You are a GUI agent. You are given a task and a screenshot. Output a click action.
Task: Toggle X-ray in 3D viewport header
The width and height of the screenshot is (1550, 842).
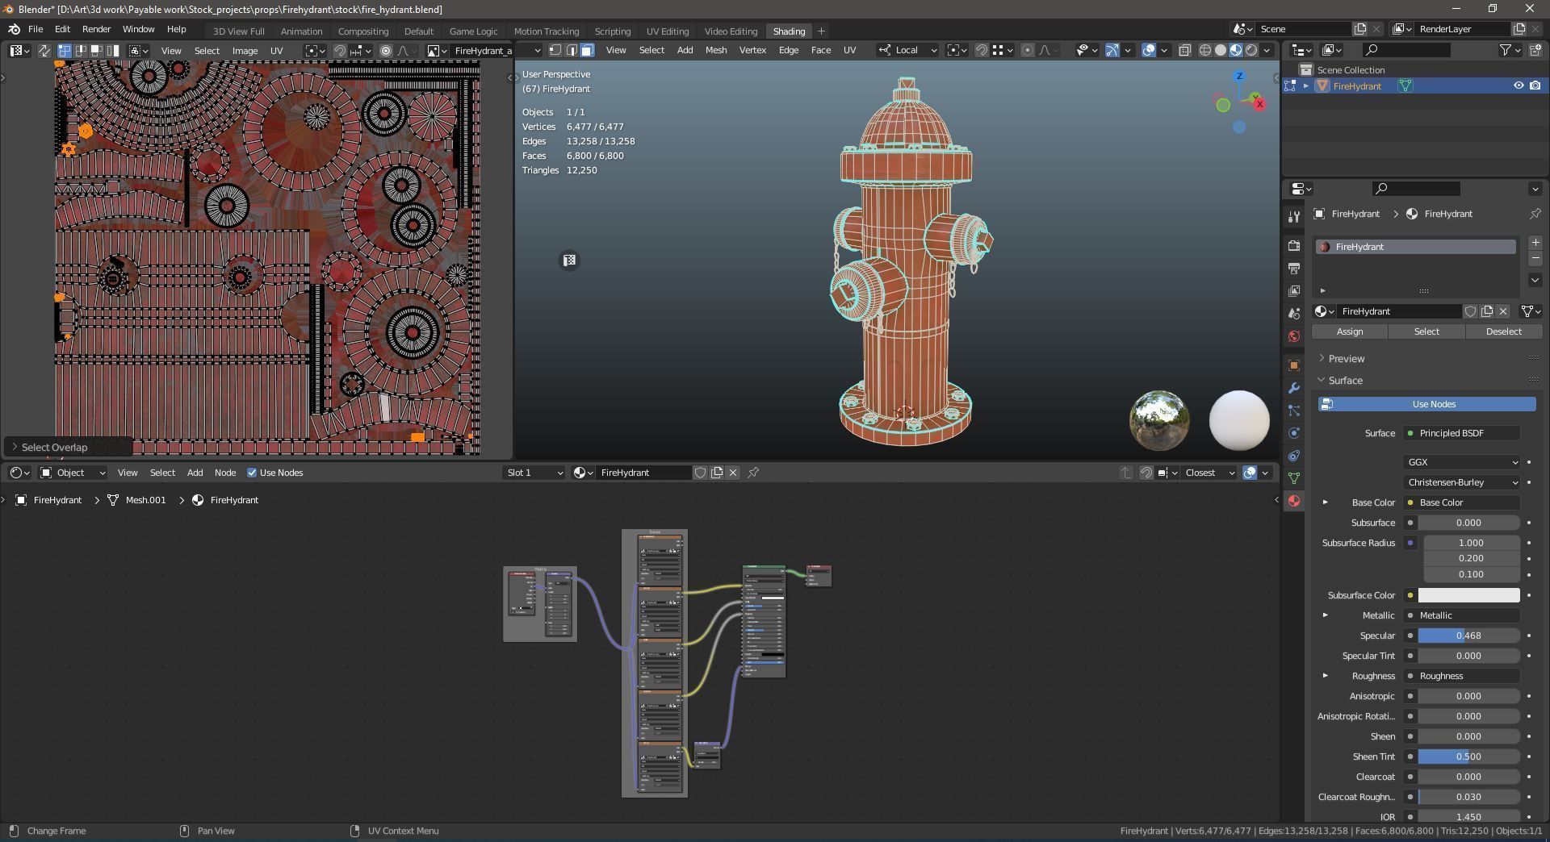click(1184, 50)
